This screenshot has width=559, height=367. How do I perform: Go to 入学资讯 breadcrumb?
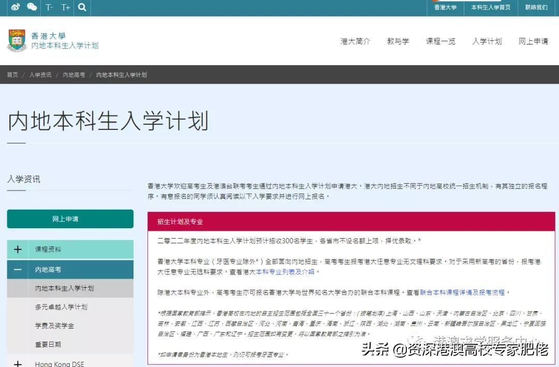pyautogui.click(x=40, y=75)
